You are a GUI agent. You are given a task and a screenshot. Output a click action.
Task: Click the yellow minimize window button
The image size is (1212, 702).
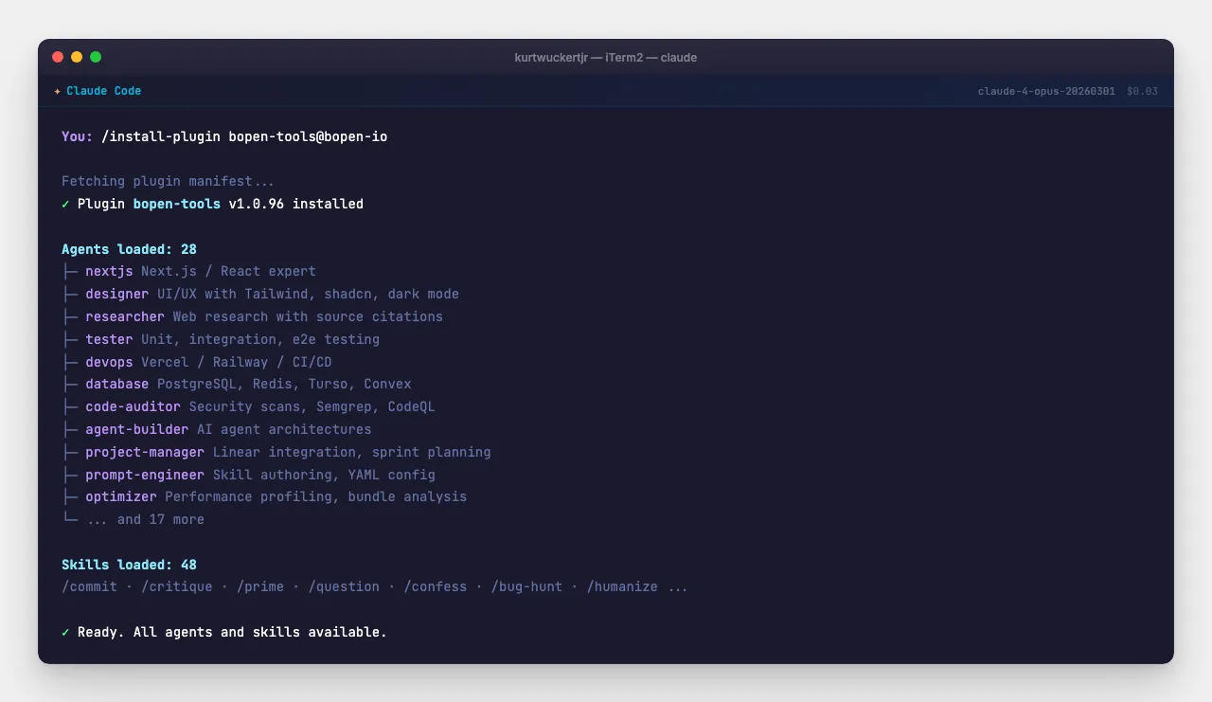tap(77, 57)
